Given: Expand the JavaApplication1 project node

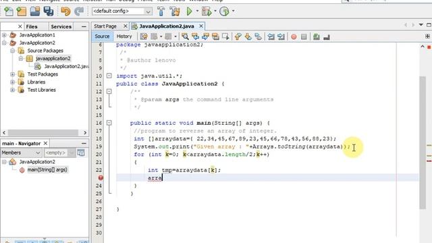Looking at the screenshot, I should [4, 35].
